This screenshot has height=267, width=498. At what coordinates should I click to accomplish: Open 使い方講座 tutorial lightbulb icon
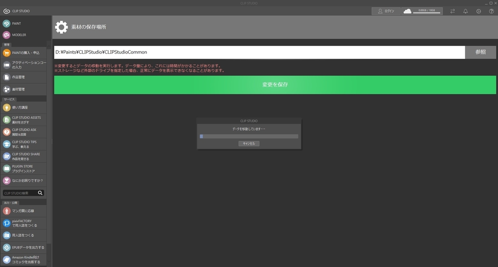(x=7, y=107)
